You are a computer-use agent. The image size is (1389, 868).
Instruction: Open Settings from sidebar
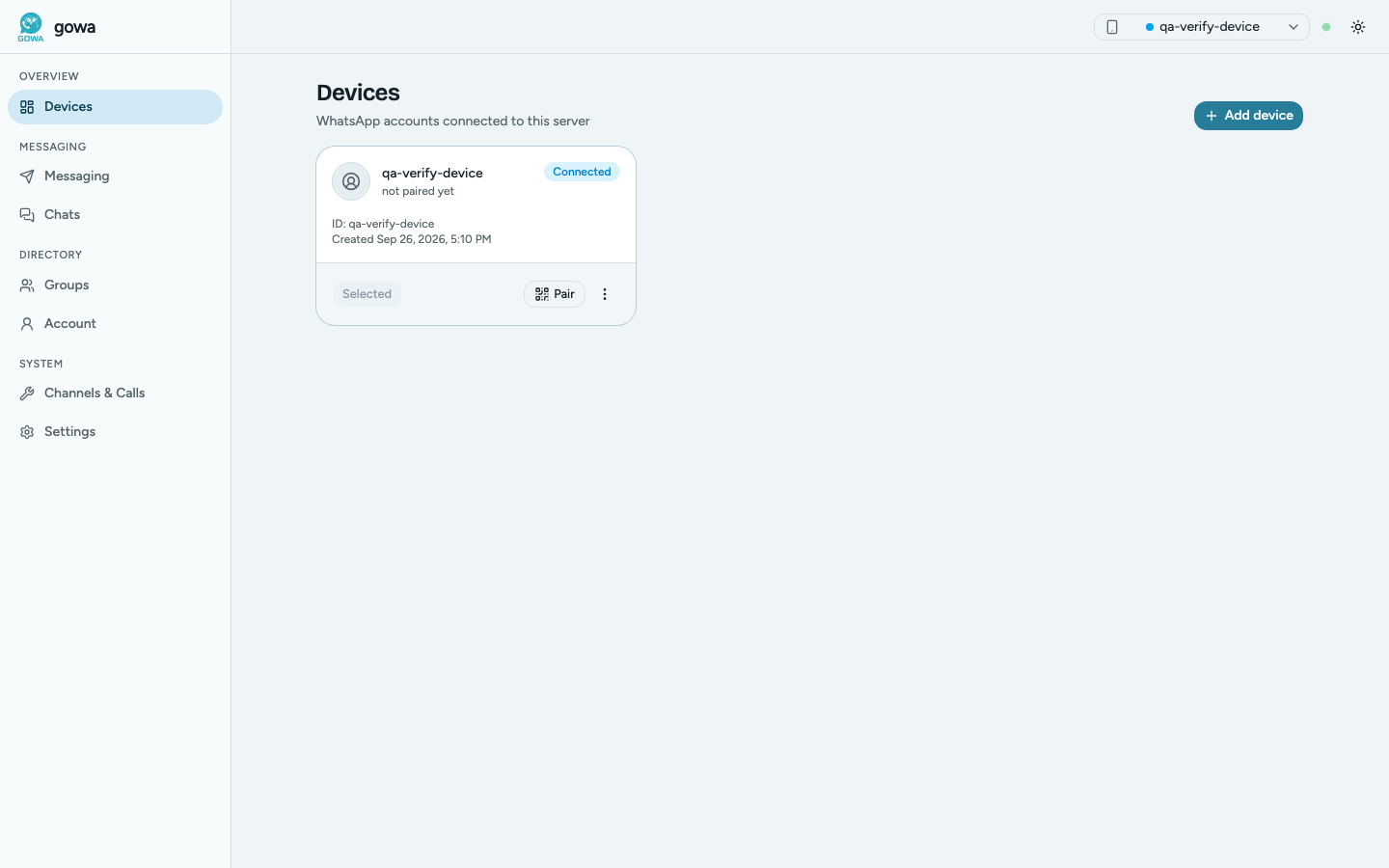(x=115, y=432)
